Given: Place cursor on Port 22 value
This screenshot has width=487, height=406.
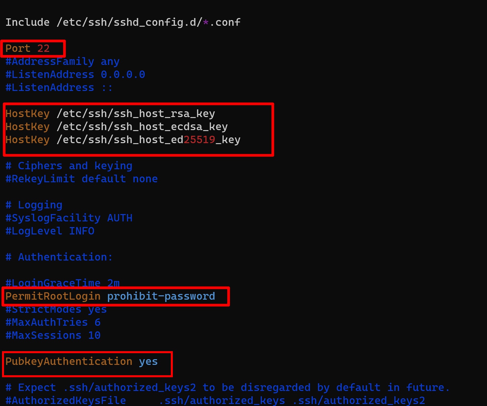Looking at the screenshot, I should coord(43,48).
